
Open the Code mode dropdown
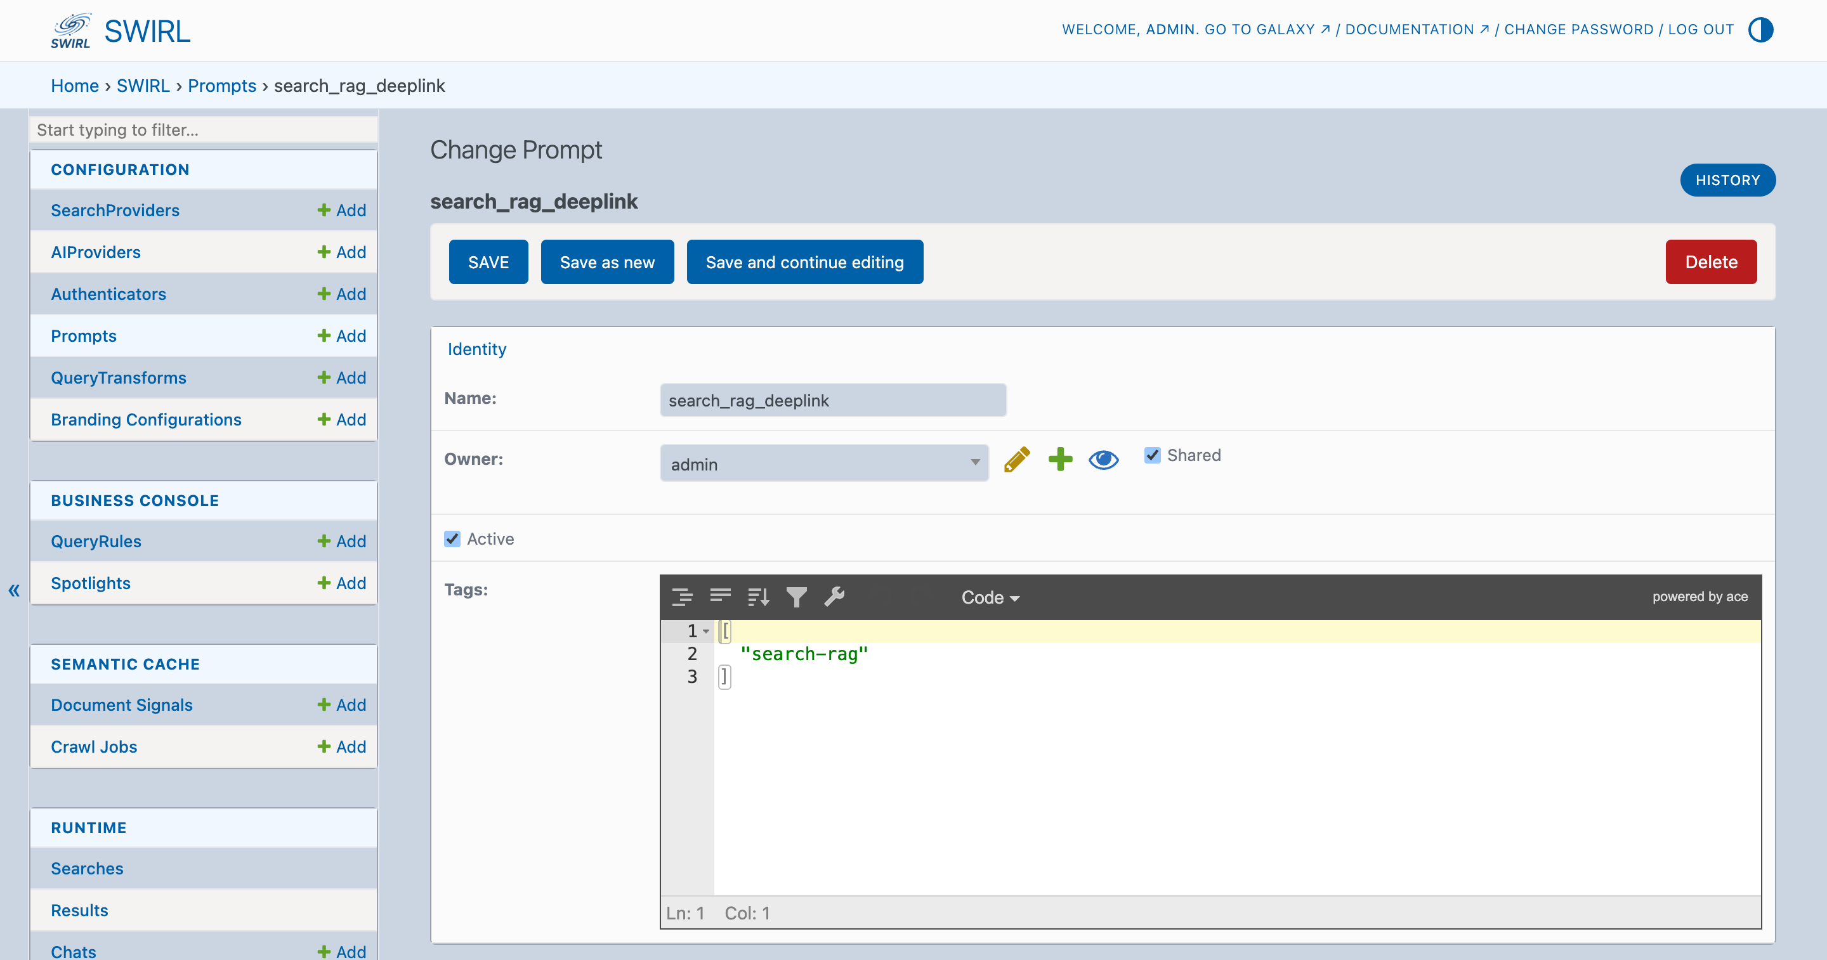990,598
